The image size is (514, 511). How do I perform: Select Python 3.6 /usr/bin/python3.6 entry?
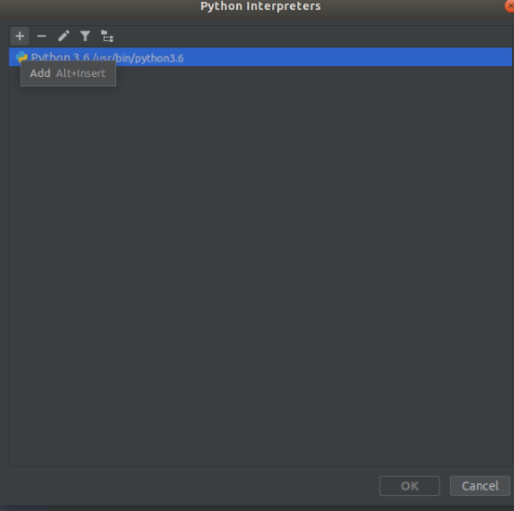[x=260, y=57]
